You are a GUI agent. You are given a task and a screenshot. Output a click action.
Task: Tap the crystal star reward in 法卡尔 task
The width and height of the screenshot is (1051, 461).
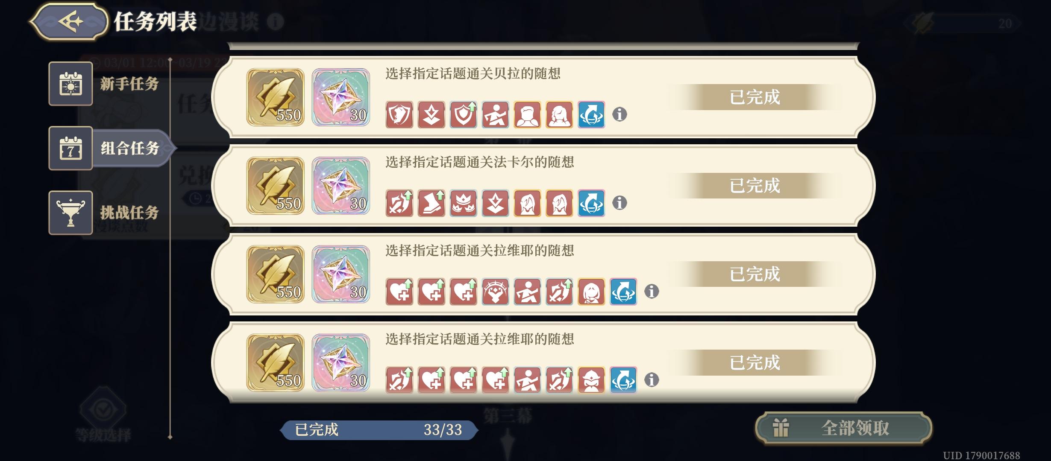(341, 186)
